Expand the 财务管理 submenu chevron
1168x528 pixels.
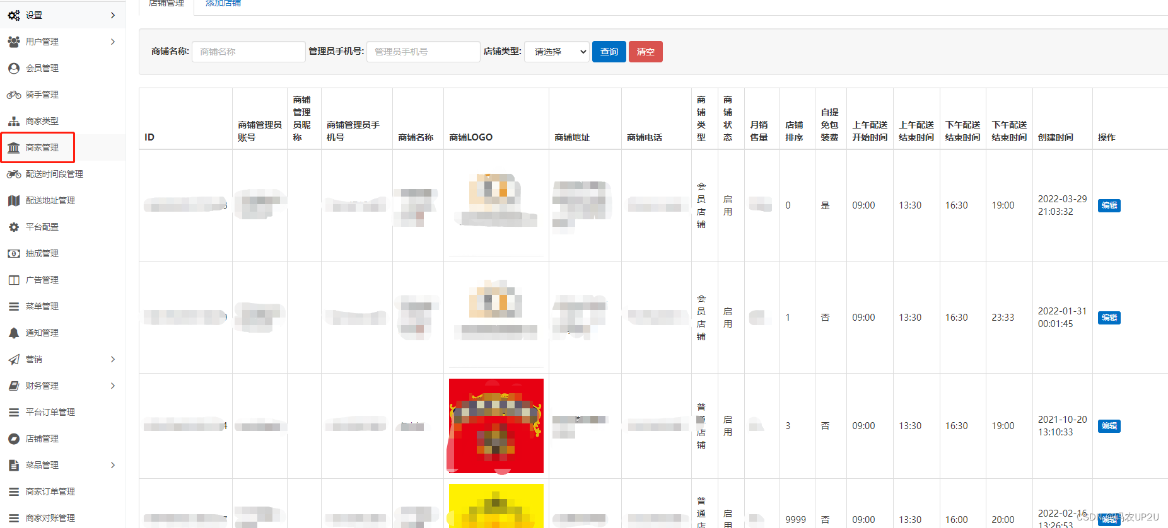(113, 386)
